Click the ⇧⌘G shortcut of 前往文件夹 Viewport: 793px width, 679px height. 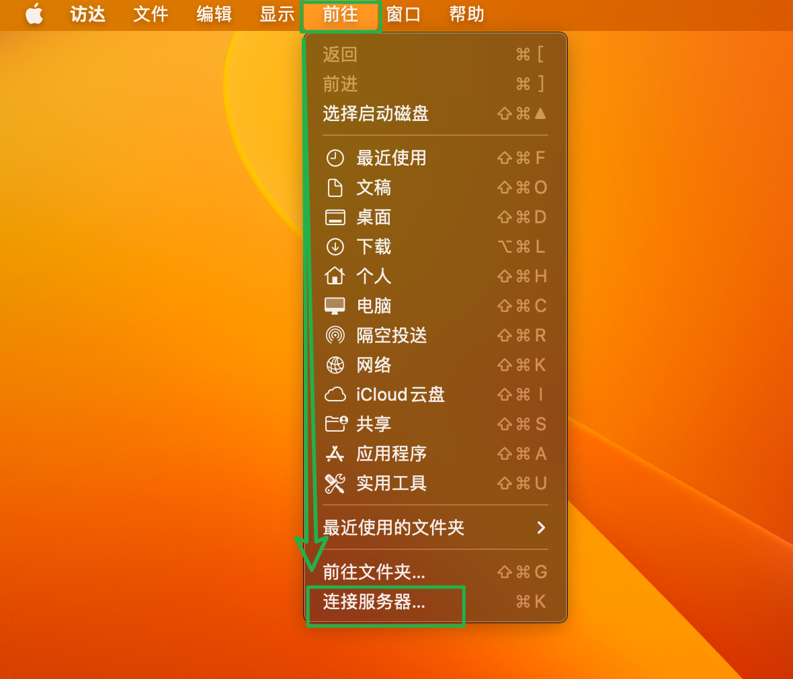point(522,572)
